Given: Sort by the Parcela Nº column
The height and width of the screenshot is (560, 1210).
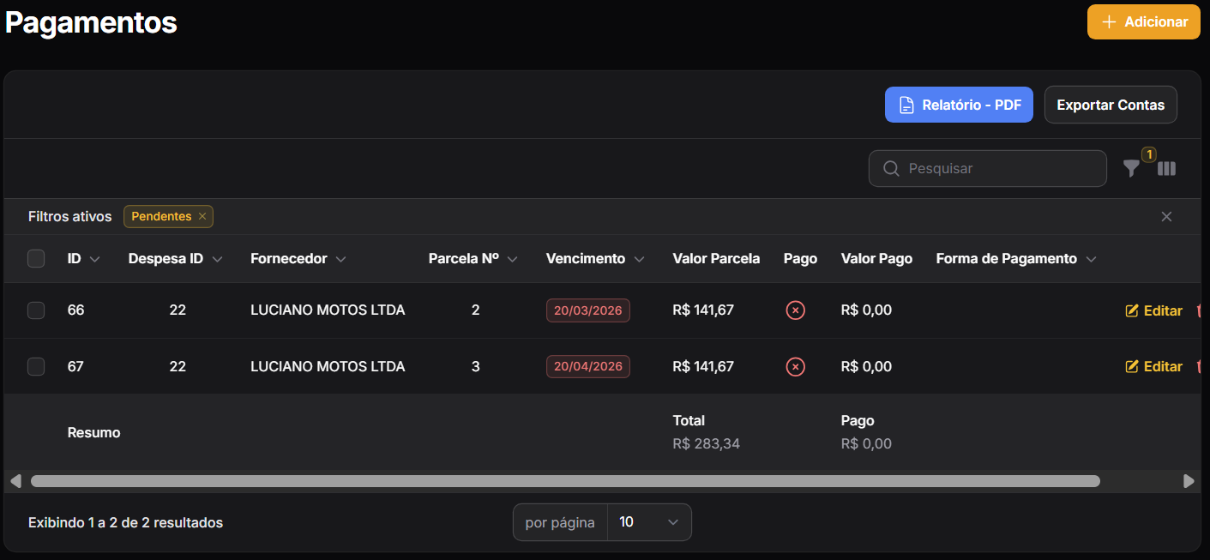Looking at the screenshot, I should (x=473, y=259).
